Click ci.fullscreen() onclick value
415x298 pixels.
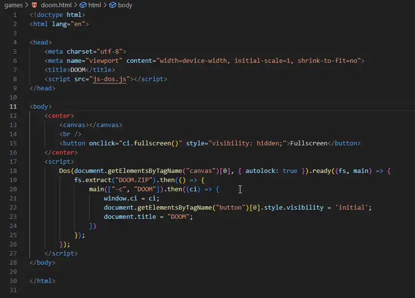[x=150, y=143]
